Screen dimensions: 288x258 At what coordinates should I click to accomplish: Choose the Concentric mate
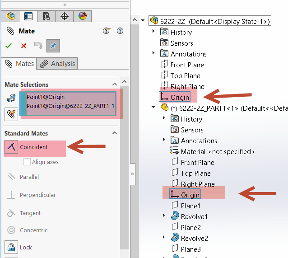[x=27, y=230]
